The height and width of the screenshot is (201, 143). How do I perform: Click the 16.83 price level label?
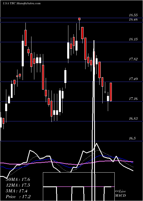[x=133, y=118]
